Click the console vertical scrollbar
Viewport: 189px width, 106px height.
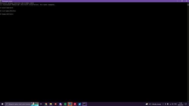point(188,52)
